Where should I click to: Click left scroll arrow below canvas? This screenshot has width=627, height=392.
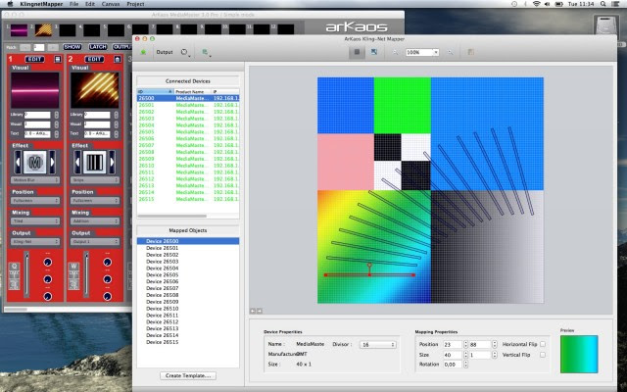tap(253, 311)
